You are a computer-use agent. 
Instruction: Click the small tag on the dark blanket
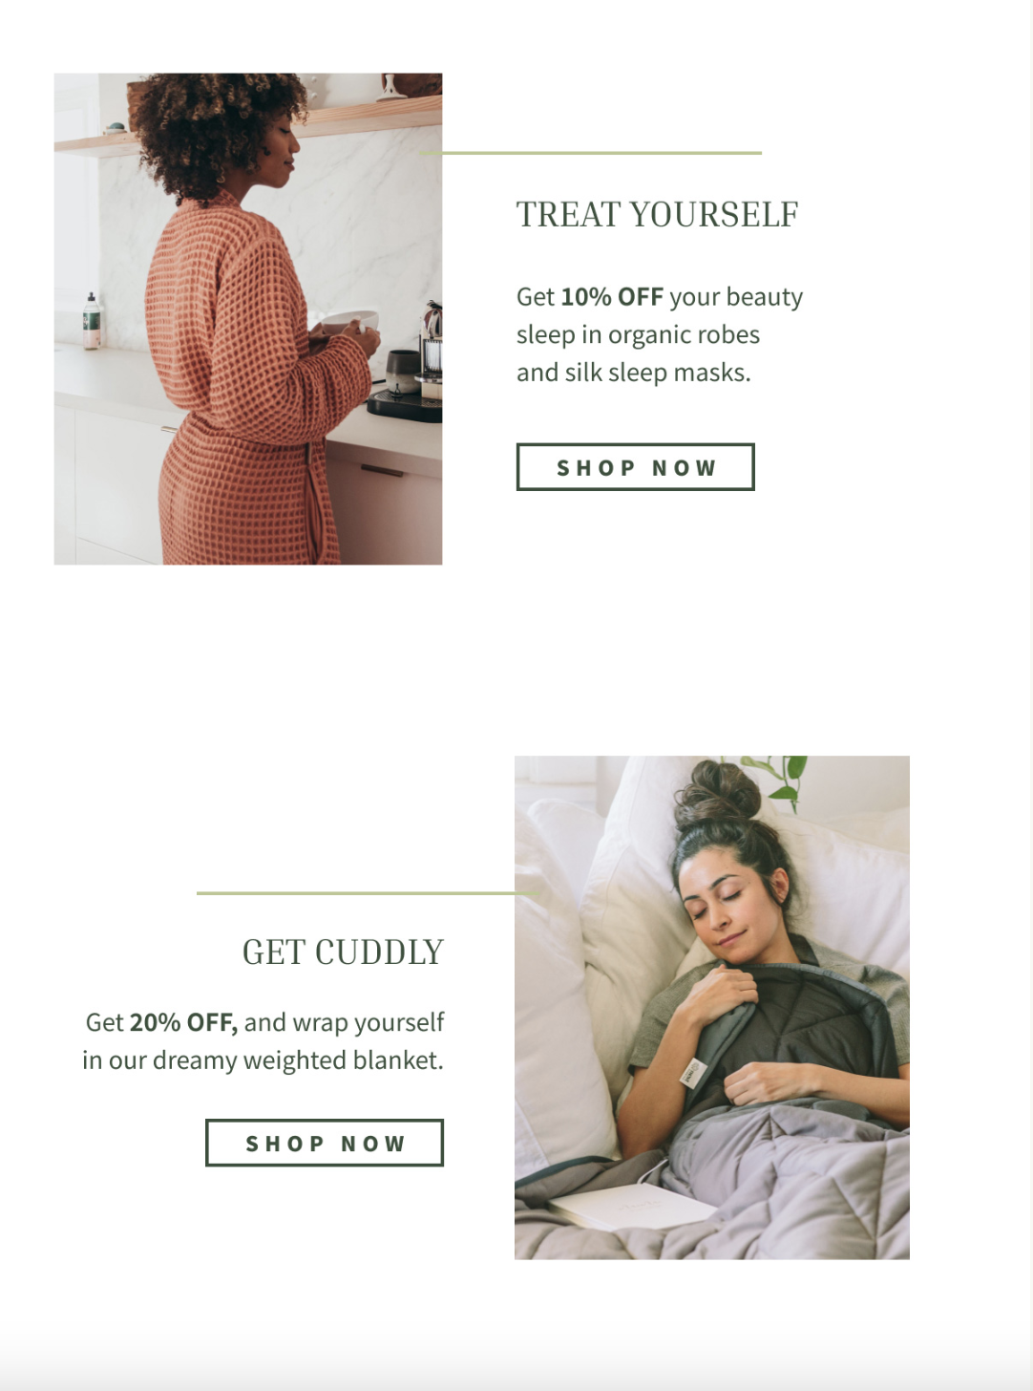click(691, 1075)
